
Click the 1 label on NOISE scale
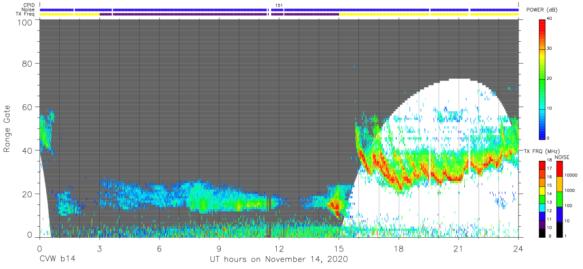pyautogui.click(x=565, y=236)
